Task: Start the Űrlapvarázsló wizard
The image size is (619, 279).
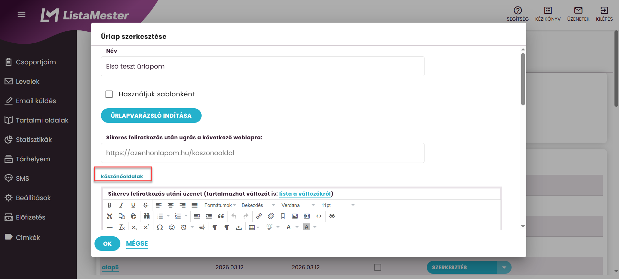Action: 151,115
